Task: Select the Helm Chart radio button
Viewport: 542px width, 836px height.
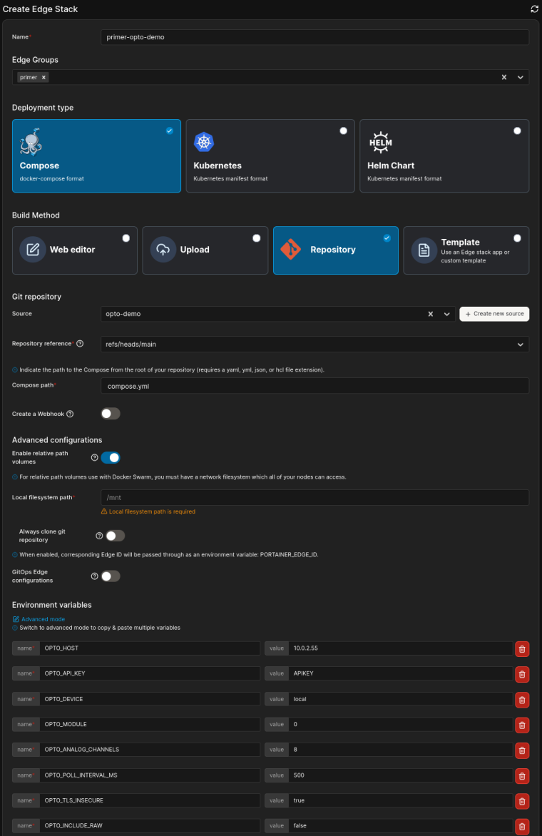Action: point(517,131)
